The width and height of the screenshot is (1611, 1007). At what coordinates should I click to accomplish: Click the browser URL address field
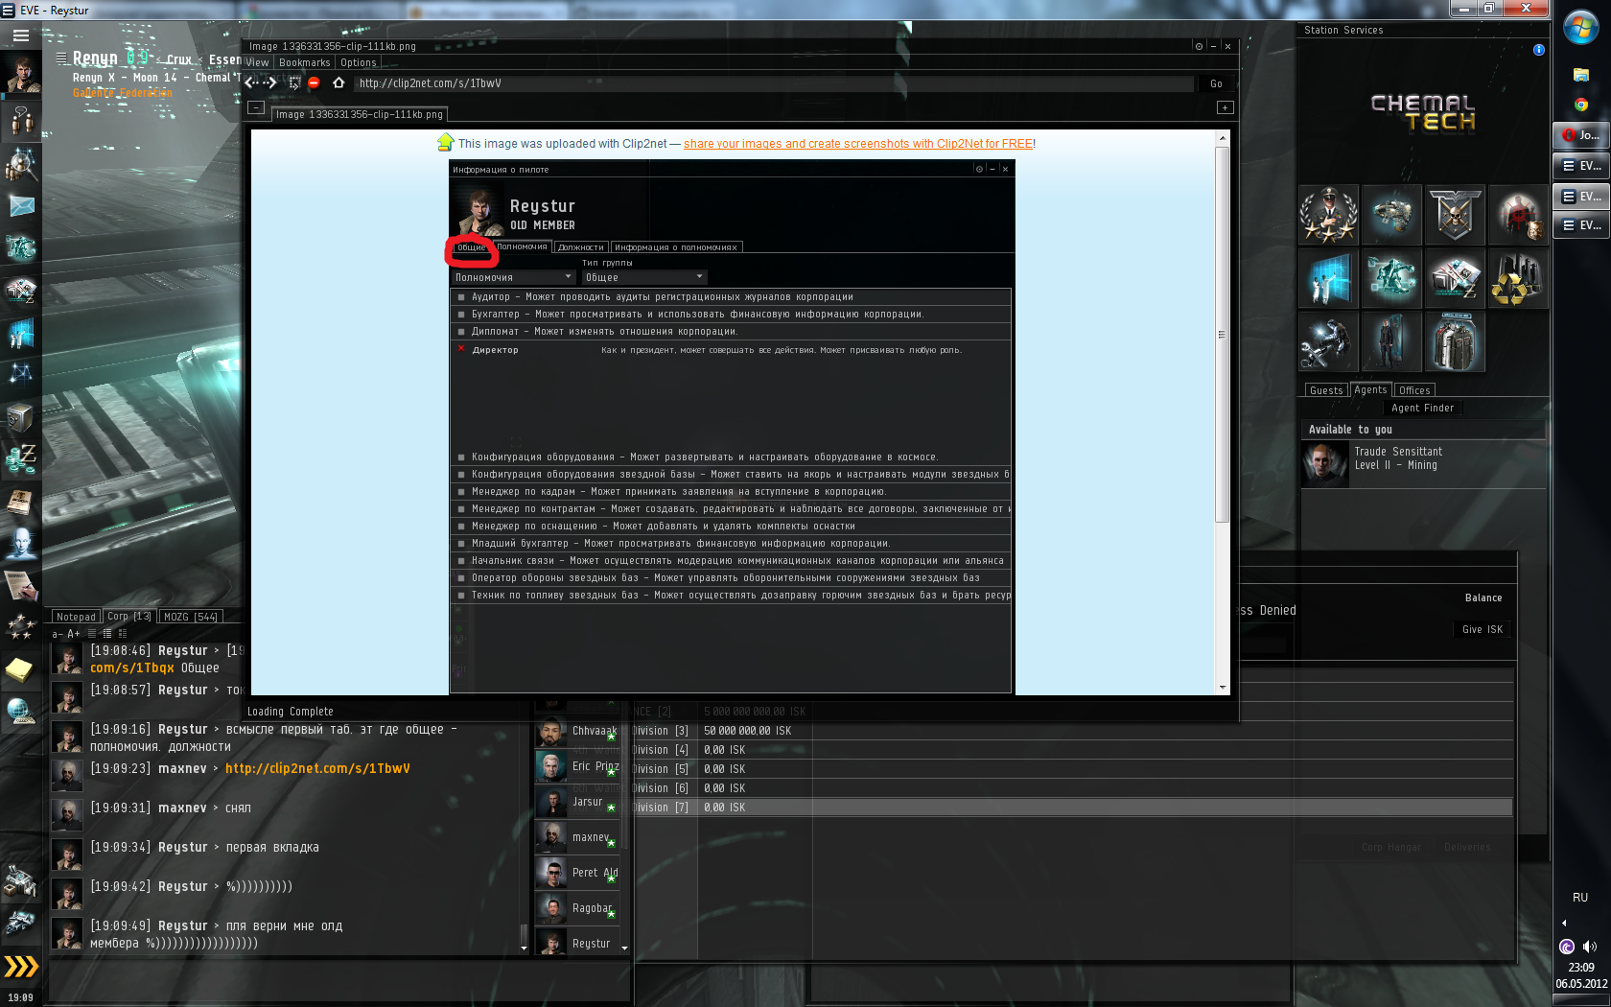pos(774,83)
